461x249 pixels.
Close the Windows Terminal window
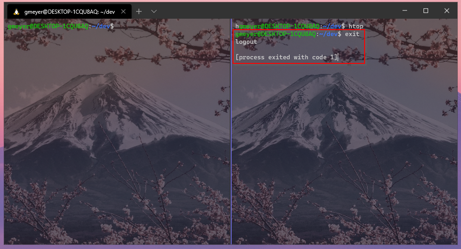(x=447, y=10)
